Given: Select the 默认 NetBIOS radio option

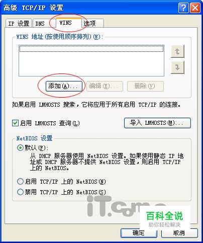Looking at the screenshot, I should click(20, 148).
